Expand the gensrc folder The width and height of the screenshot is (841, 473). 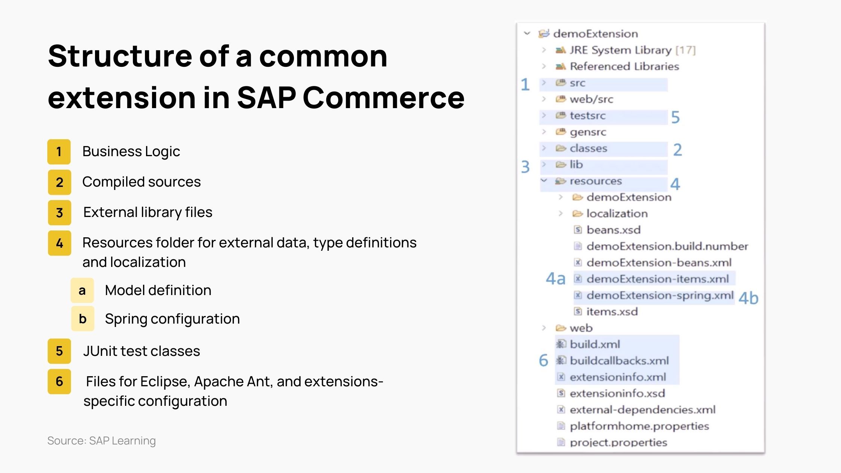click(544, 132)
